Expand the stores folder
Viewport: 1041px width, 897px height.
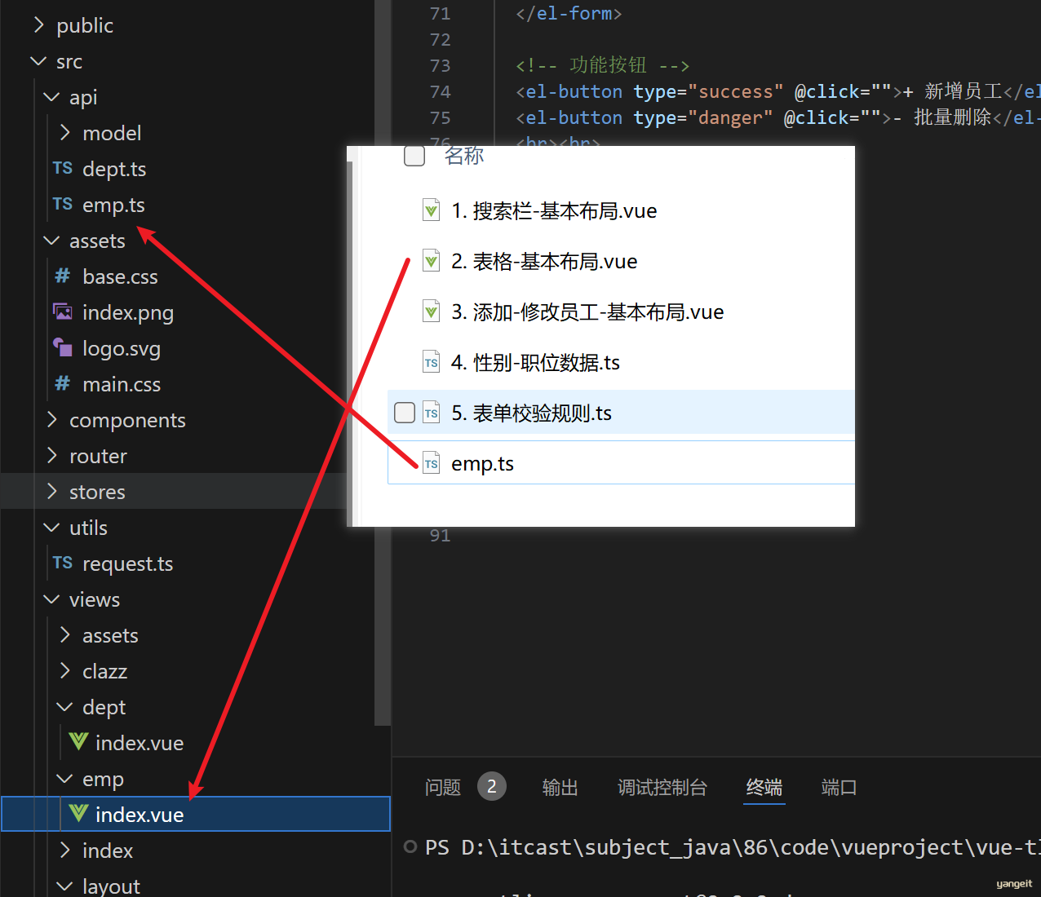tap(51, 491)
